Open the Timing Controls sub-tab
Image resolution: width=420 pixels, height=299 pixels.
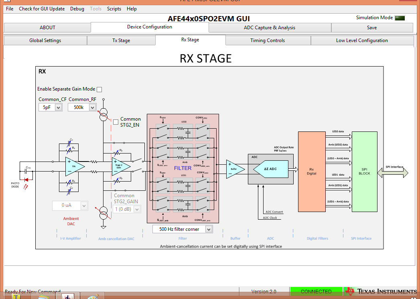[x=268, y=40]
